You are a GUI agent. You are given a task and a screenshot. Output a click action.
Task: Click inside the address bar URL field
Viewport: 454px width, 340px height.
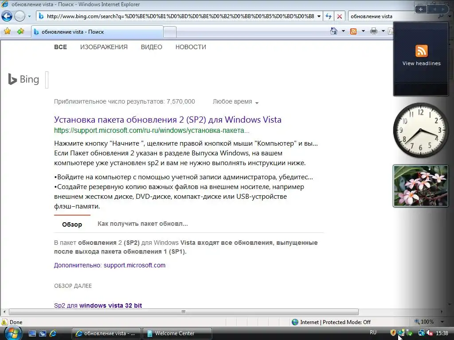pyautogui.click(x=180, y=16)
